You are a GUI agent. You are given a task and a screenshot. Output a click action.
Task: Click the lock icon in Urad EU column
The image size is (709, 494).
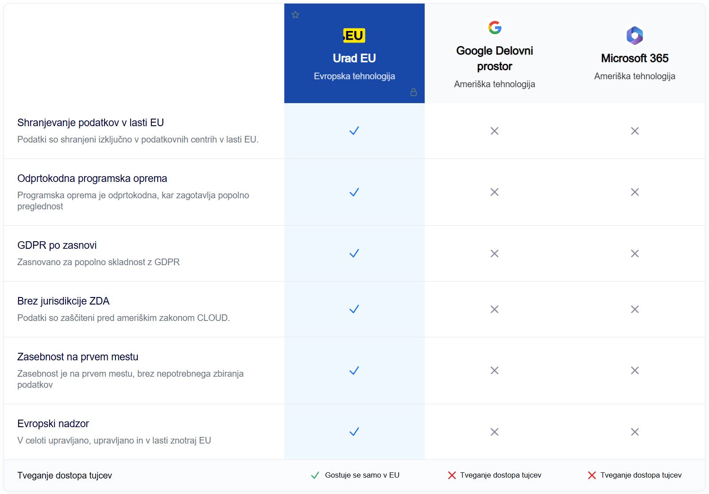(414, 92)
